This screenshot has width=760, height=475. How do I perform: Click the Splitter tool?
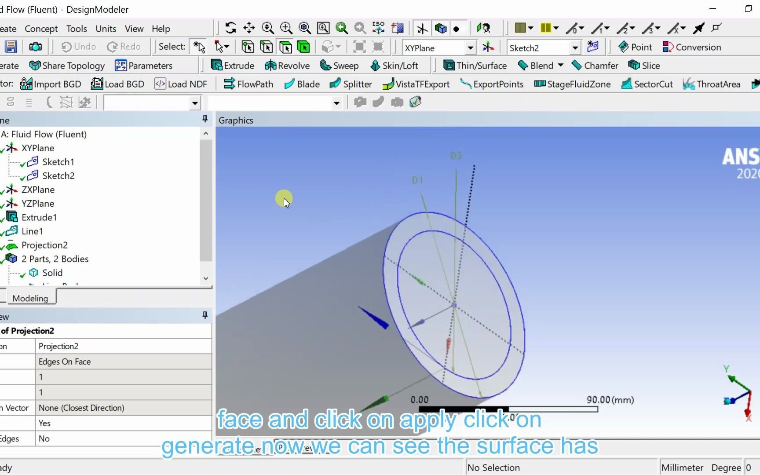pos(351,84)
